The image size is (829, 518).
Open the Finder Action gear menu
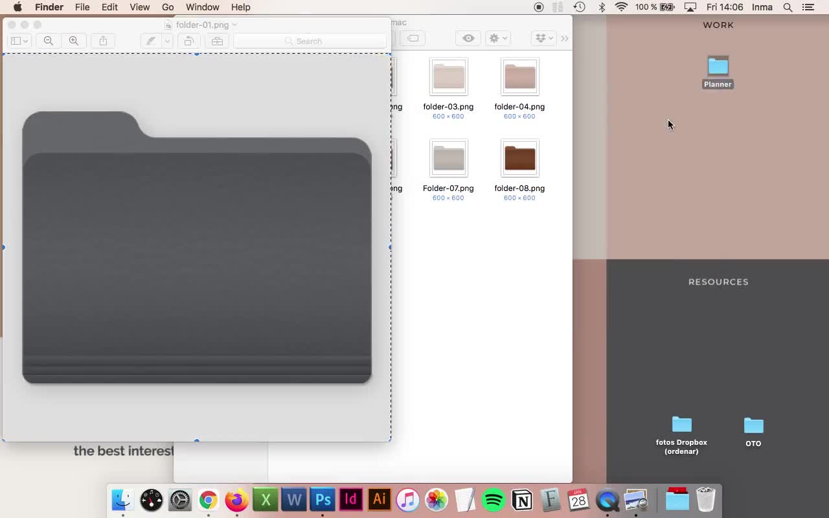click(x=497, y=38)
